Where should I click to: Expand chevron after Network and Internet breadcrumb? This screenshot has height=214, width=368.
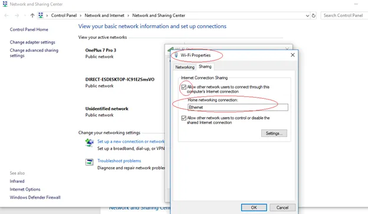coord(128,16)
